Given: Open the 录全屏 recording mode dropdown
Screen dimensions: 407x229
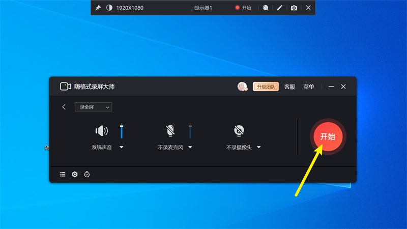Looking at the screenshot, I should (x=94, y=107).
